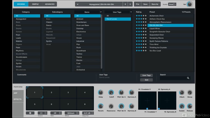Screen dimensions: 210x118
Task: Open the preset name dropdown arrow
Action: coord(78,4)
